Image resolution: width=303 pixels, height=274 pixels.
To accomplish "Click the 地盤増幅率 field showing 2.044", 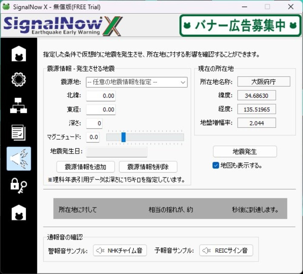I will 256,123.
